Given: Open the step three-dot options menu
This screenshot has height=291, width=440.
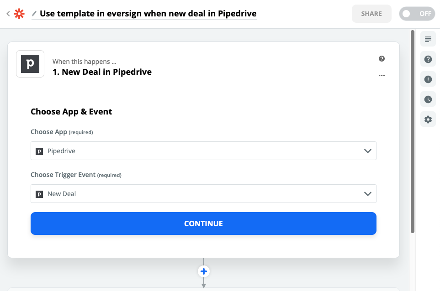Looking at the screenshot, I should click(x=382, y=75).
